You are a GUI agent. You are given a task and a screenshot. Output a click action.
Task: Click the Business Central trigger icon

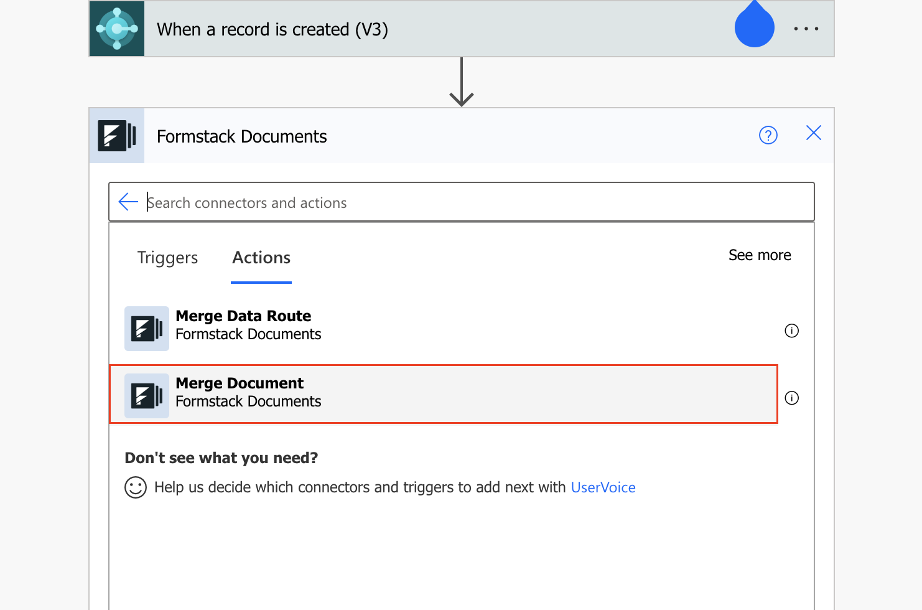[117, 29]
